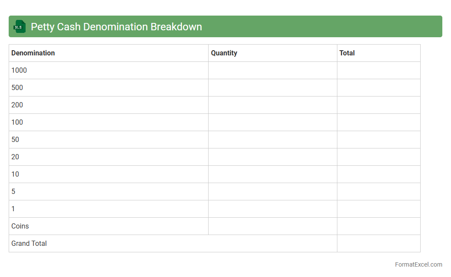Select the 1000 denomination label

(19, 70)
